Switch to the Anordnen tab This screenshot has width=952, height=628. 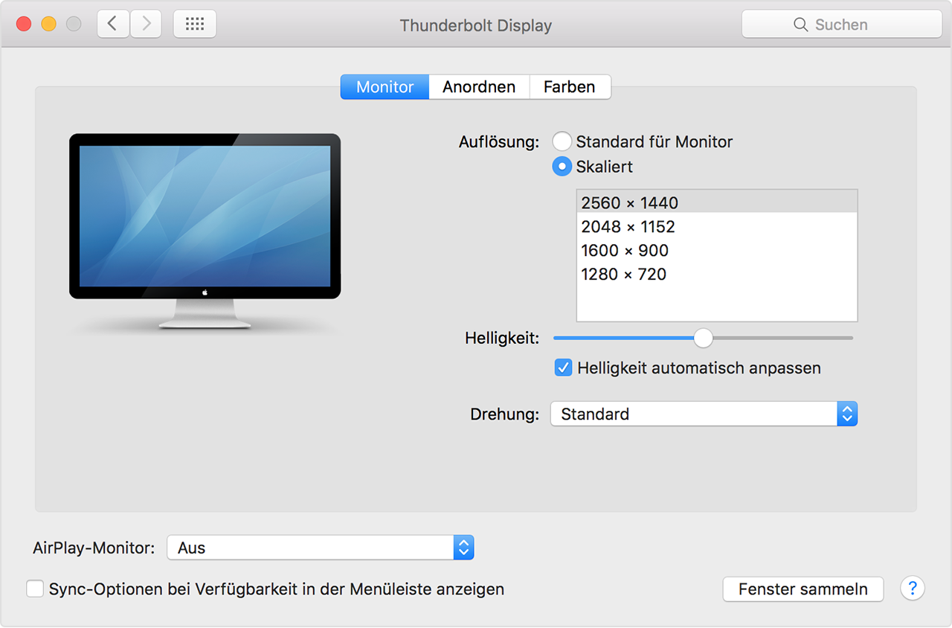click(x=479, y=87)
